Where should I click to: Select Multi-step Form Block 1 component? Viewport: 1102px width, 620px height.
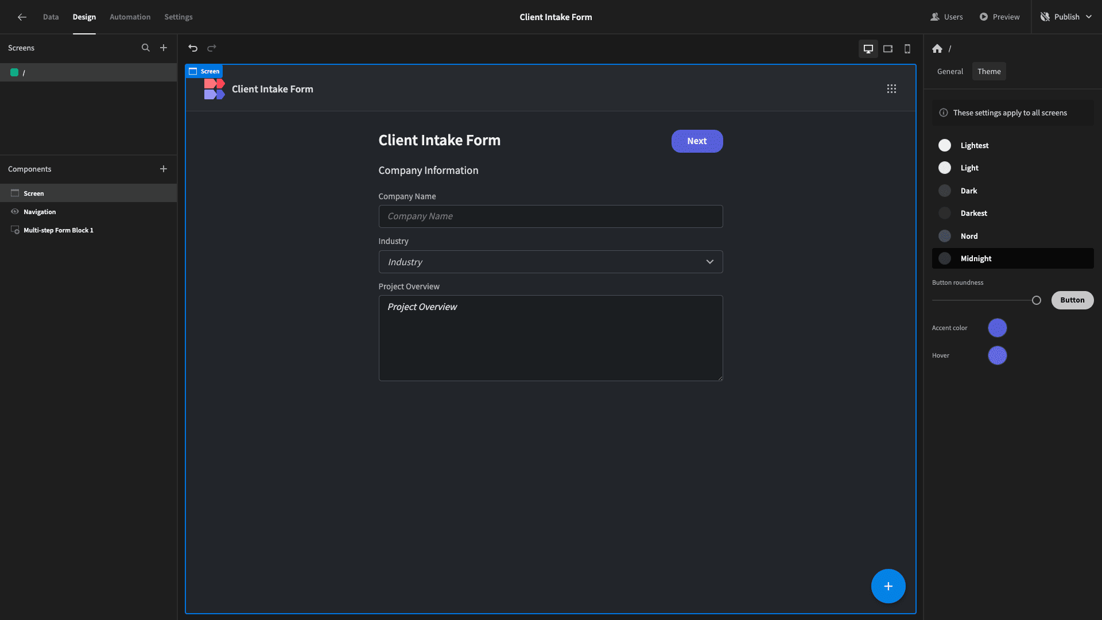[x=88, y=230]
